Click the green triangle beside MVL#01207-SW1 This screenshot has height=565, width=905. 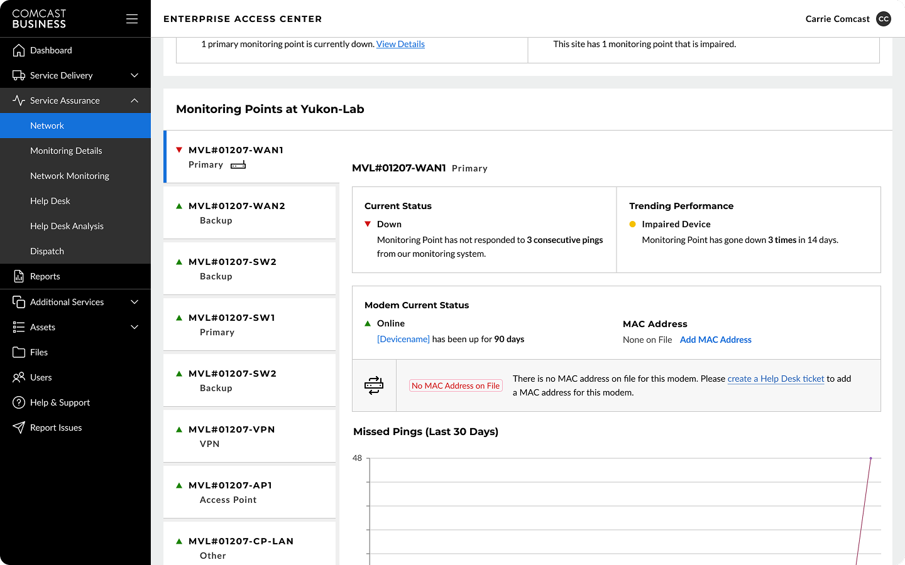[179, 318]
